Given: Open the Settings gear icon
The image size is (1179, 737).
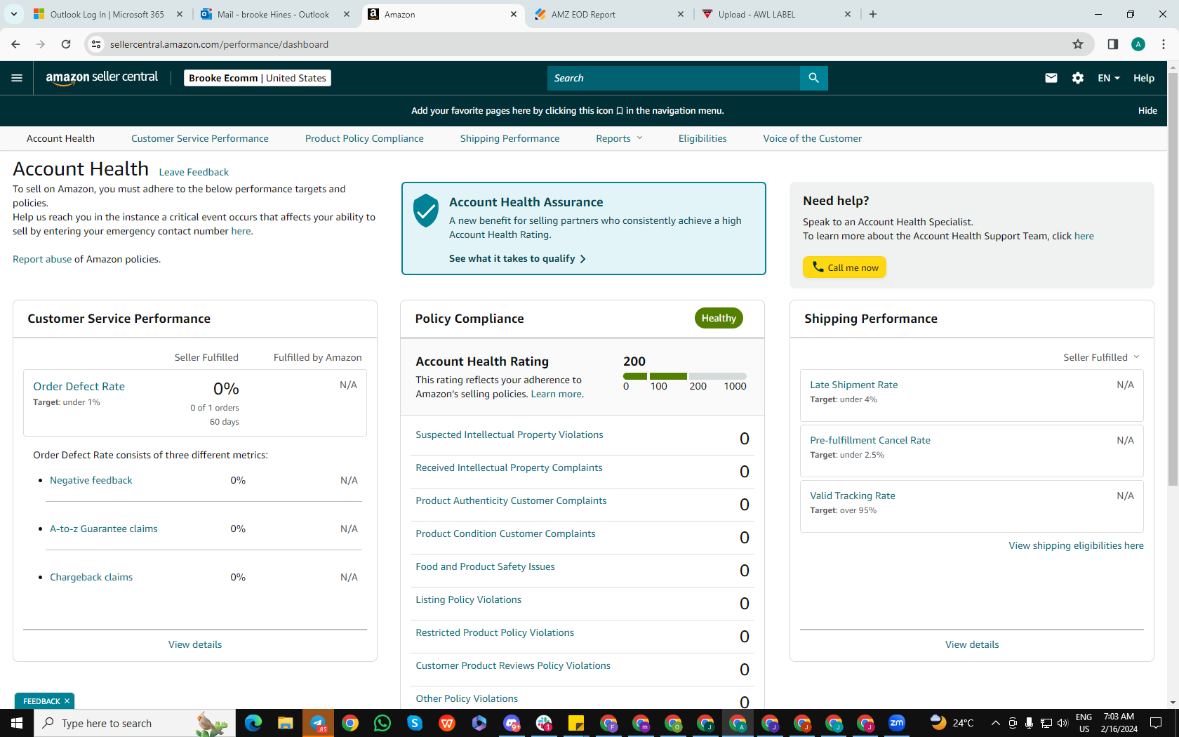Looking at the screenshot, I should (x=1078, y=78).
